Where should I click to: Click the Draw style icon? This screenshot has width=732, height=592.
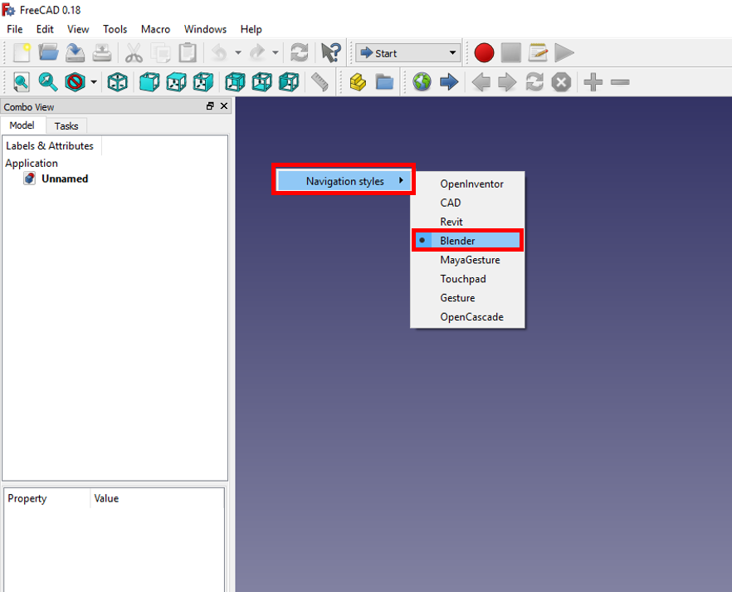tap(75, 82)
